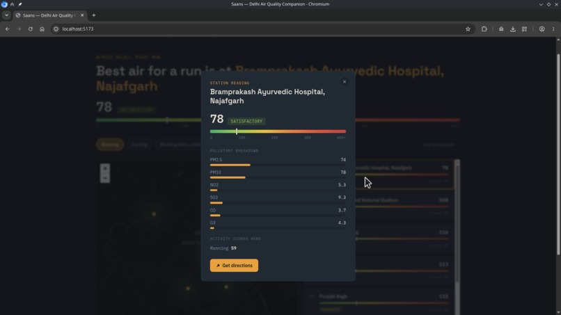Click the Chromium app icon in title bar
This screenshot has height=315, width=561.
(x=4, y=4)
